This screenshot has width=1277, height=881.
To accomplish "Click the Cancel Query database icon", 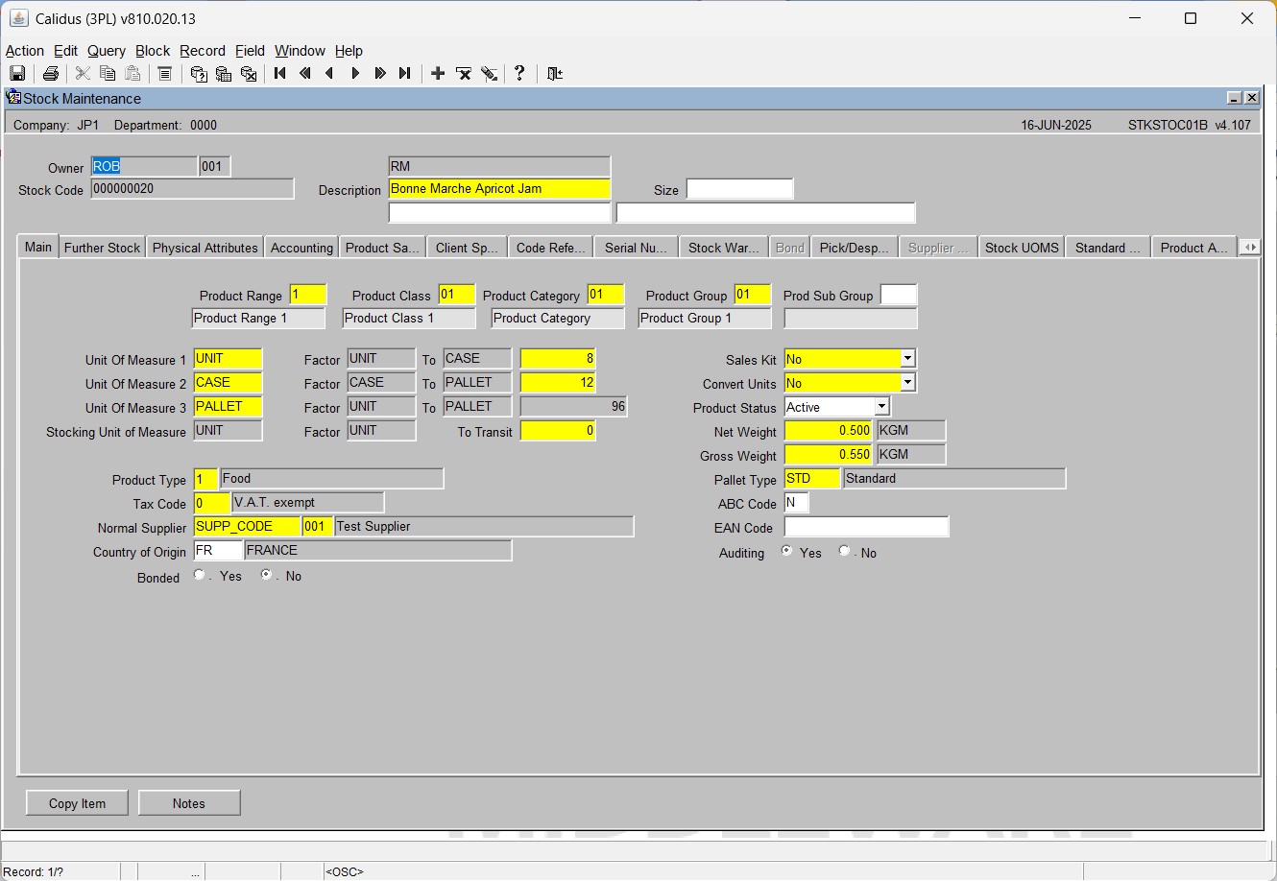I will pos(249,73).
